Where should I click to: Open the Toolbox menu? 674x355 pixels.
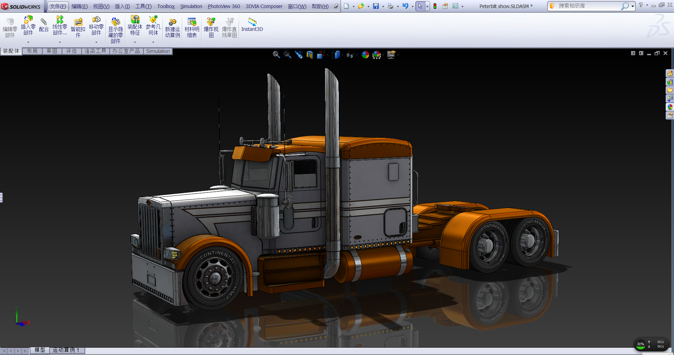[166, 6]
